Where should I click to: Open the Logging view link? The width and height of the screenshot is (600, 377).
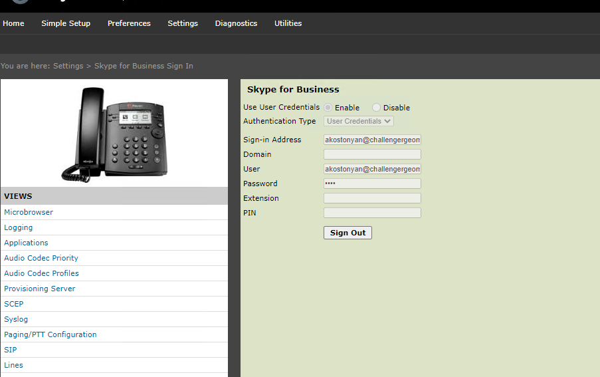tap(19, 227)
